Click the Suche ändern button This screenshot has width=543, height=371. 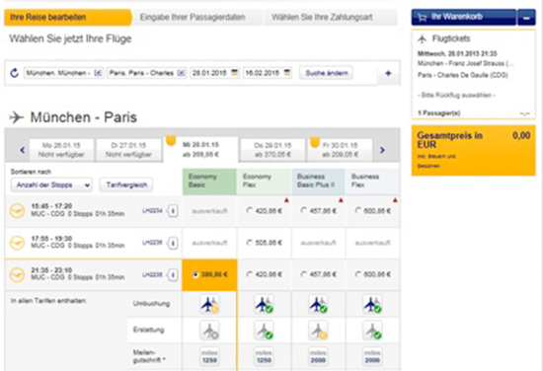pos(326,73)
